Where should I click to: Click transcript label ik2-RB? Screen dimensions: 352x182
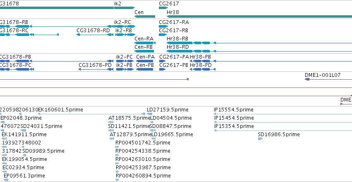(124, 31)
